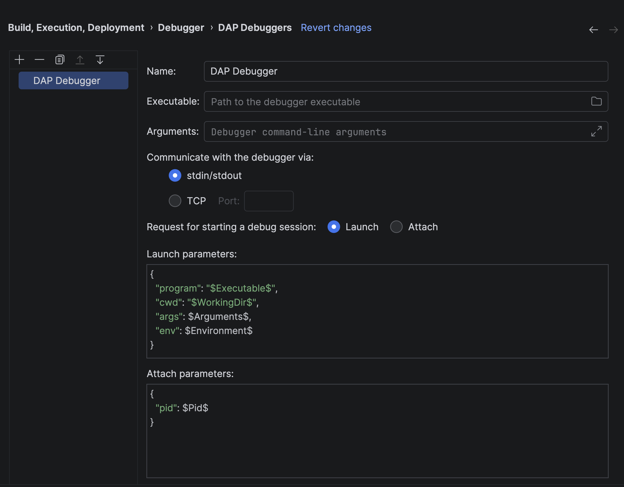Navigate forward with right arrow
This screenshot has width=624, height=487.
point(614,30)
